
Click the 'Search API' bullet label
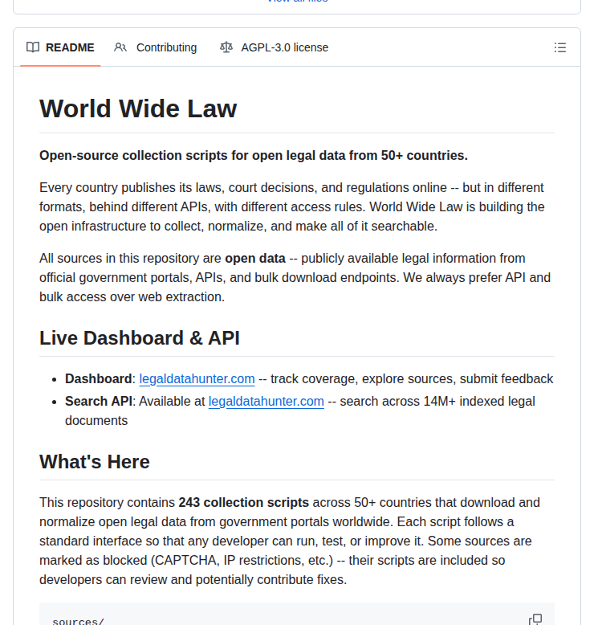pyautogui.click(x=99, y=402)
